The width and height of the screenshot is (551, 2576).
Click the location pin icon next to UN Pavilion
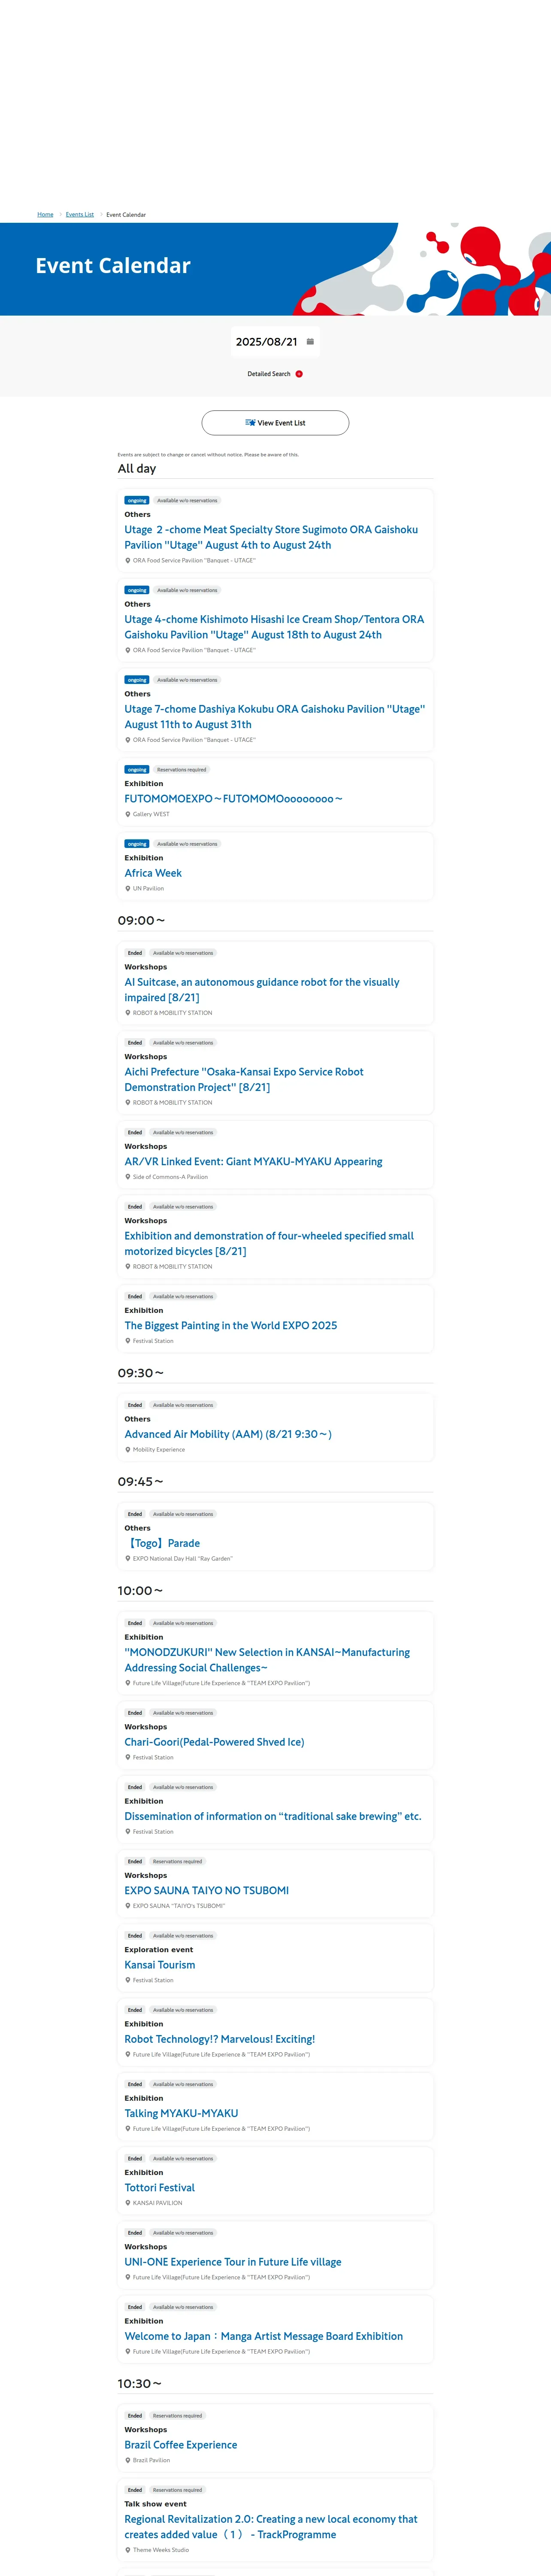click(128, 888)
